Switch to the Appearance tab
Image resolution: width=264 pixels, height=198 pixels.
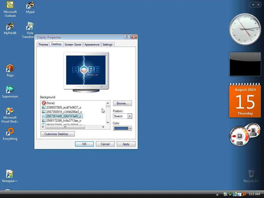point(92,45)
